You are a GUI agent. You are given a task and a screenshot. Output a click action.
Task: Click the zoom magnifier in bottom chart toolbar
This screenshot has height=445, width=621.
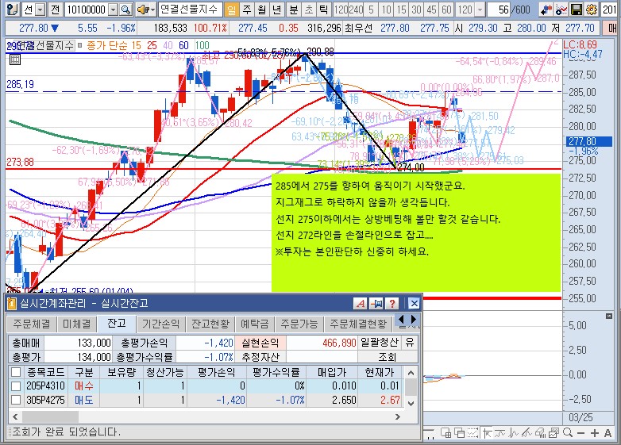click(x=568, y=433)
